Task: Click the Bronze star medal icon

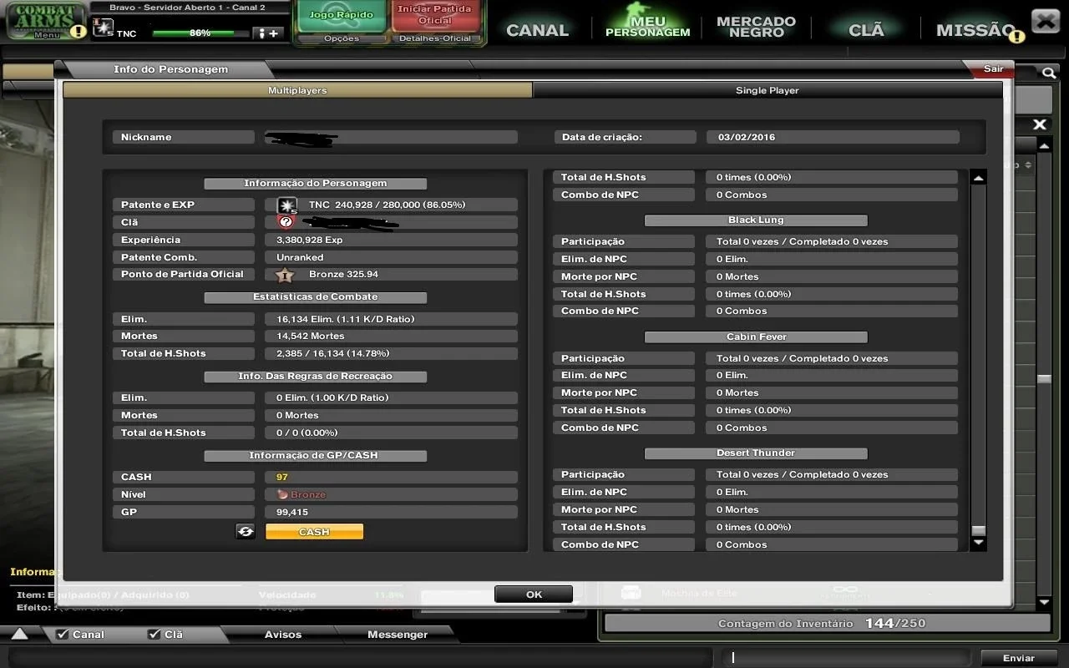Action: click(285, 275)
